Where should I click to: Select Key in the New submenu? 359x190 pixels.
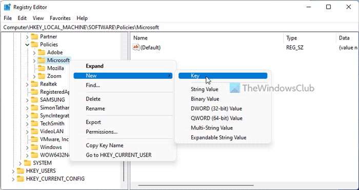(x=223, y=76)
